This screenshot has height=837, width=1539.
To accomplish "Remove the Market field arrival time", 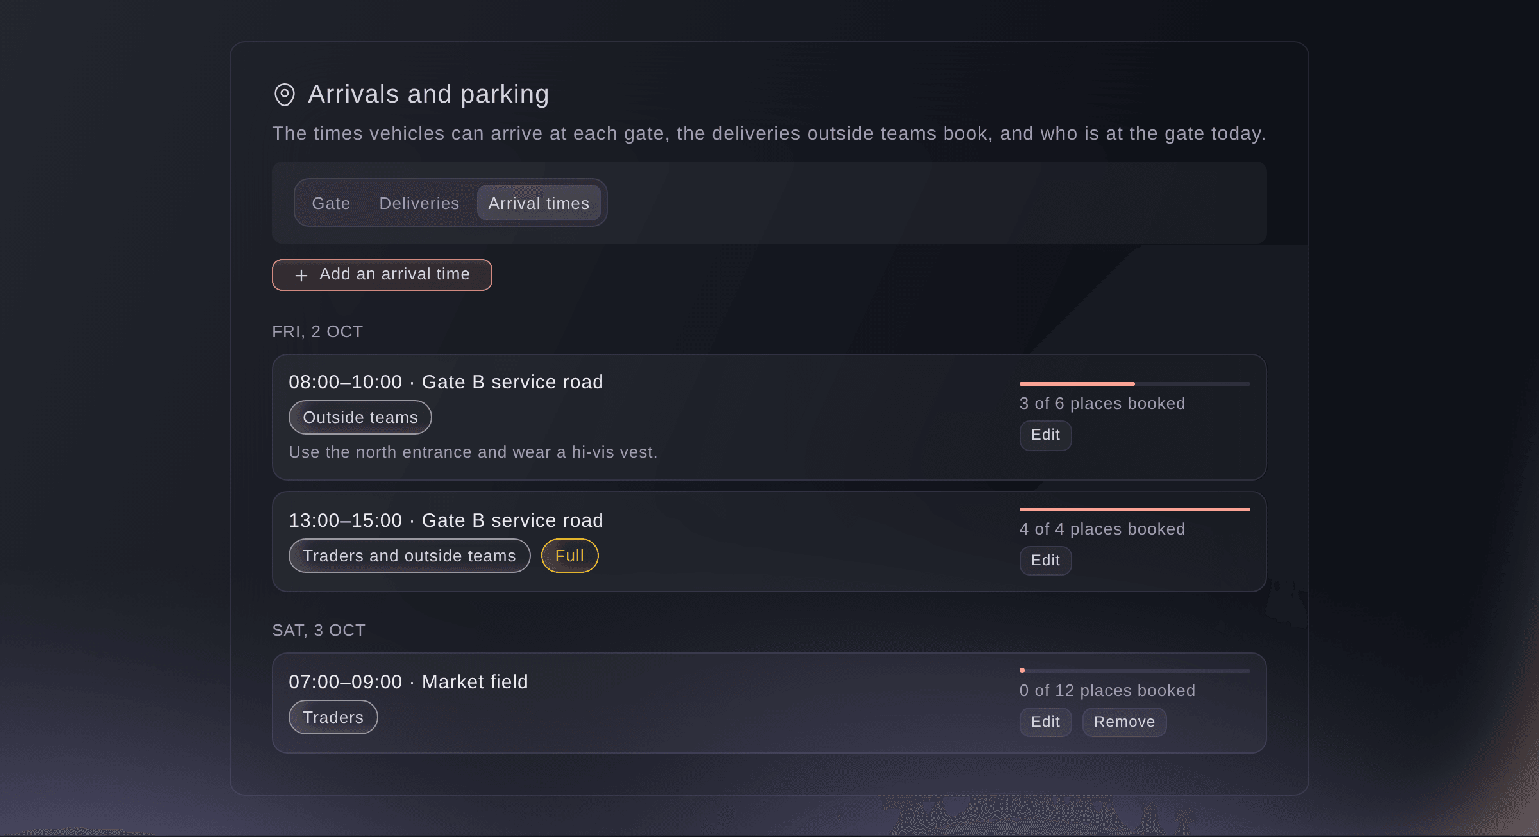I will 1124,722.
